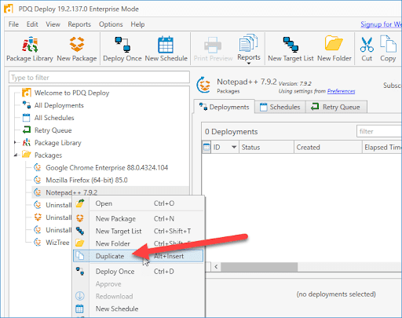Collapse the Packages folder node
Image resolution: width=402 pixels, height=318 pixels.
click(16, 155)
